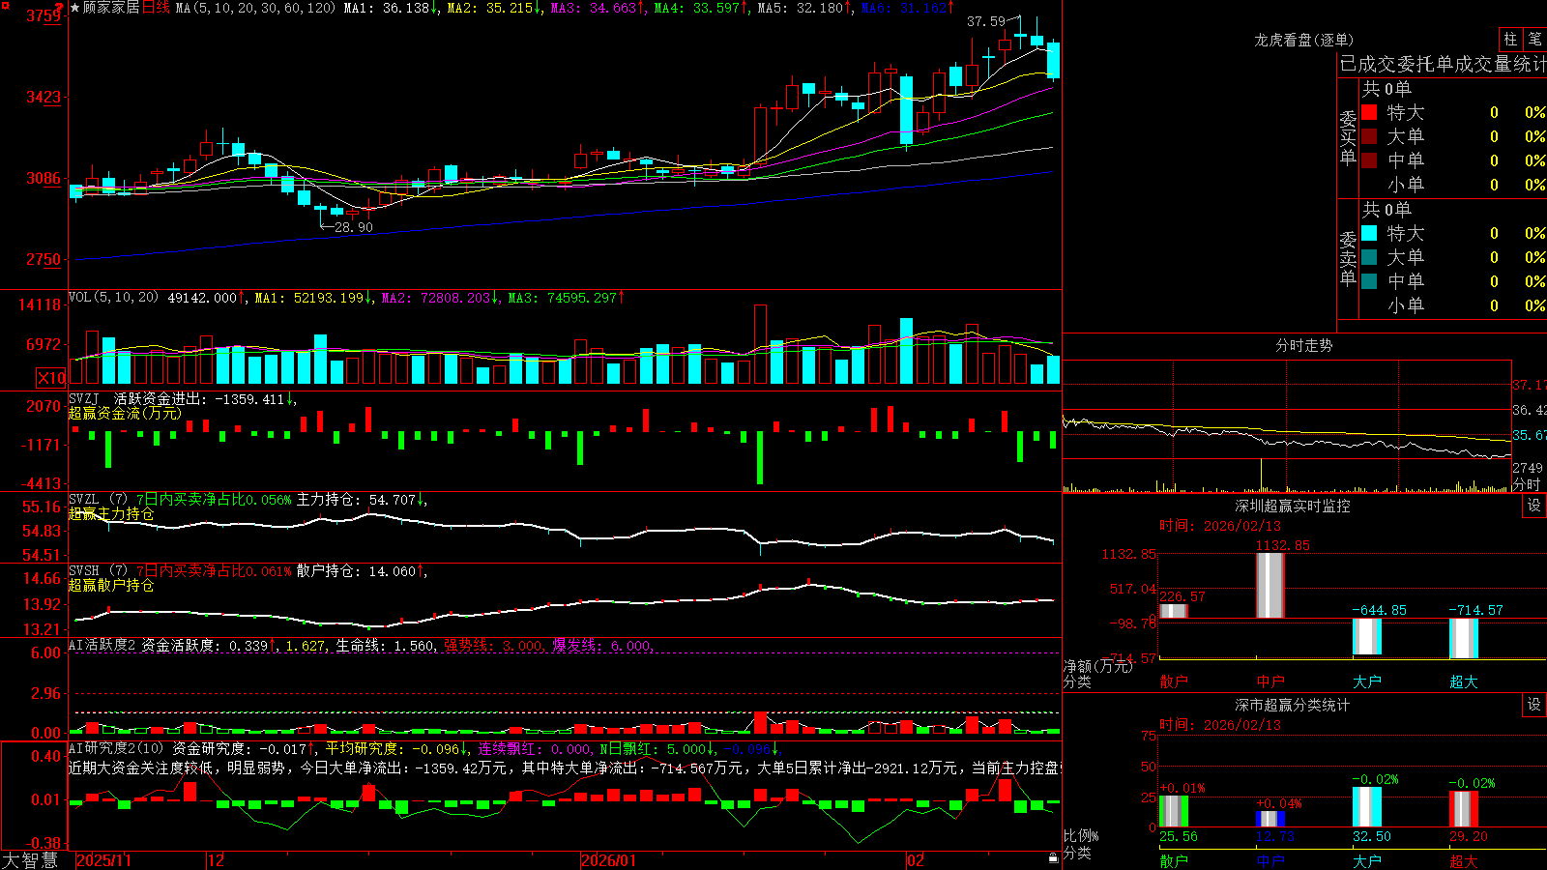Click 大户 under the 深市超赢分类统计 chart

[x=1367, y=860]
